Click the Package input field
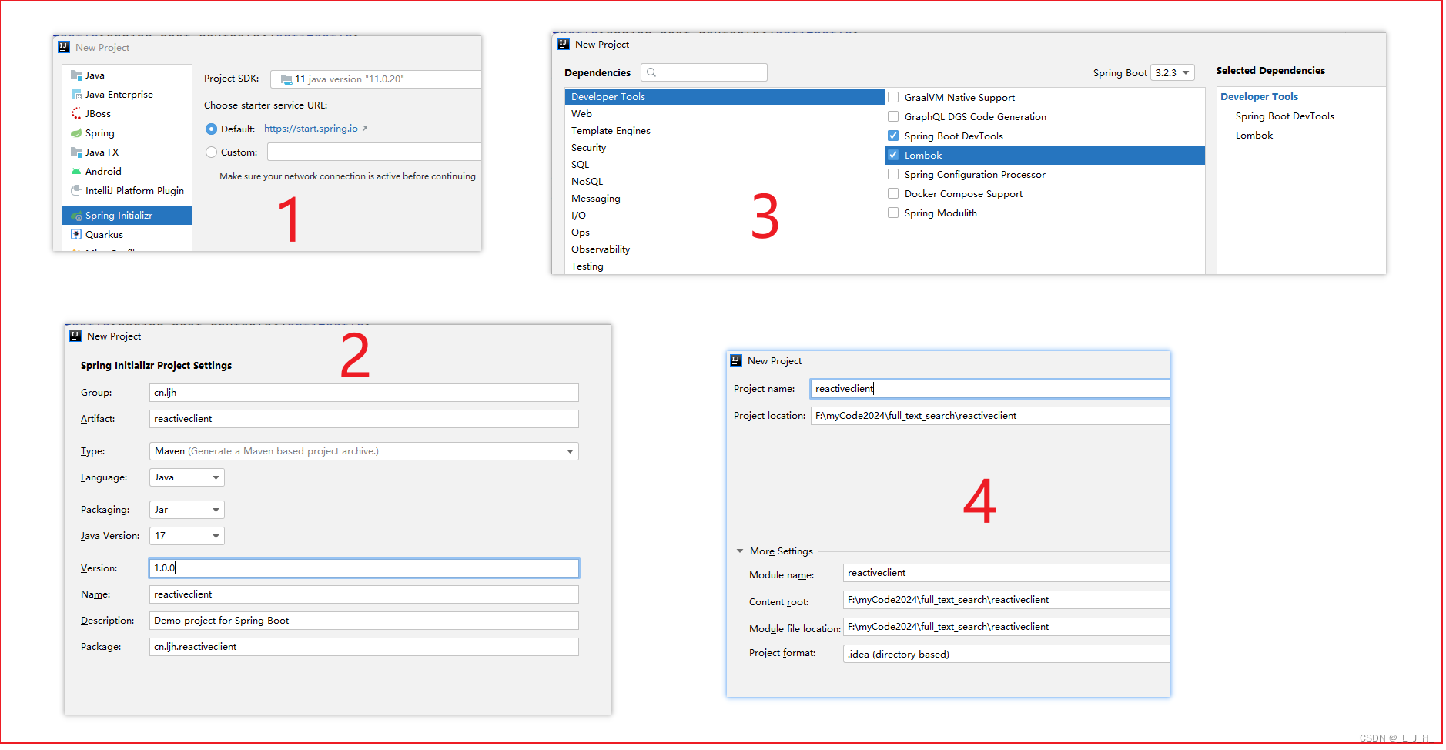 363,647
